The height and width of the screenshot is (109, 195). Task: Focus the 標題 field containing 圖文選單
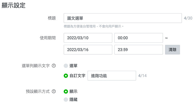point(123,18)
